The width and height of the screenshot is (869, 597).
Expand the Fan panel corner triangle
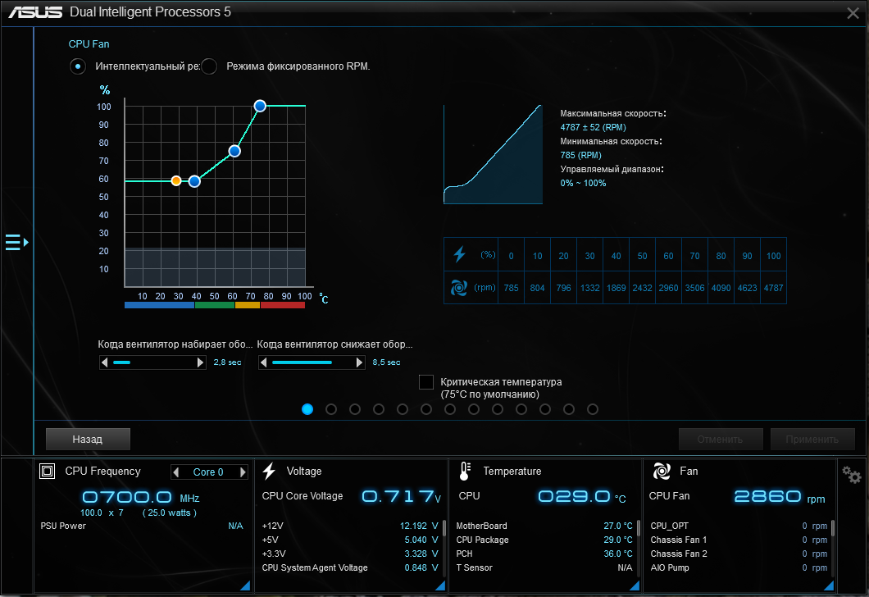(x=829, y=586)
